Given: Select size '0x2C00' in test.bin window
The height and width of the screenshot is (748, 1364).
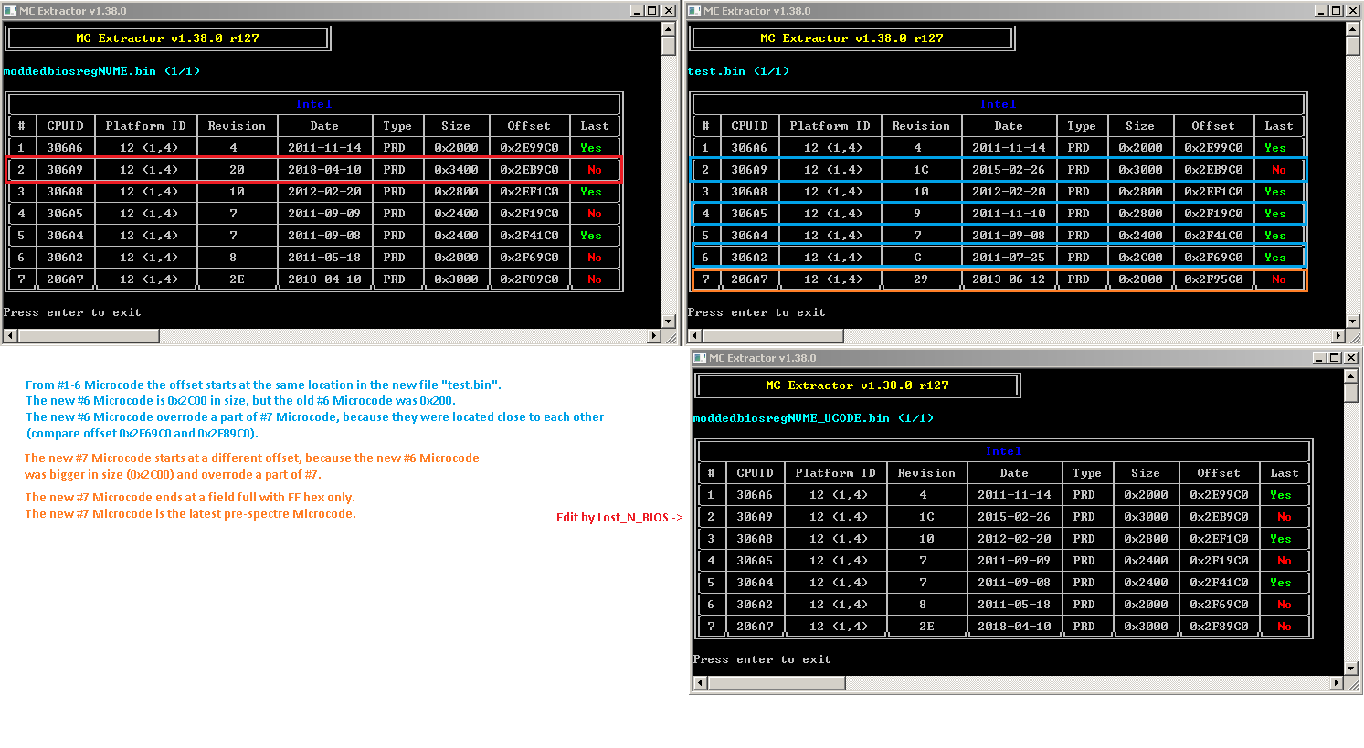Looking at the screenshot, I should click(x=1140, y=258).
